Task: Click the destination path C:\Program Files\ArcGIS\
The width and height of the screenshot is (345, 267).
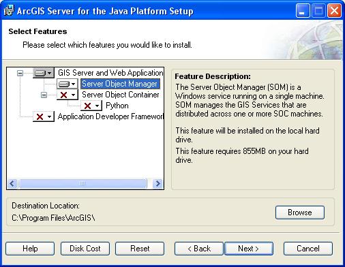Action: pyautogui.click(x=53, y=218)
